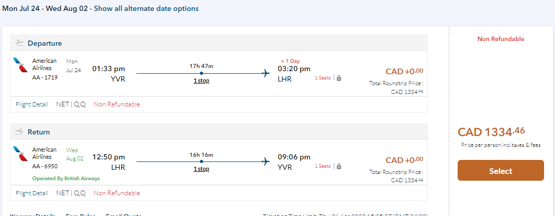Click the 1 Seats indicator on departure

(x=322, y=78)
